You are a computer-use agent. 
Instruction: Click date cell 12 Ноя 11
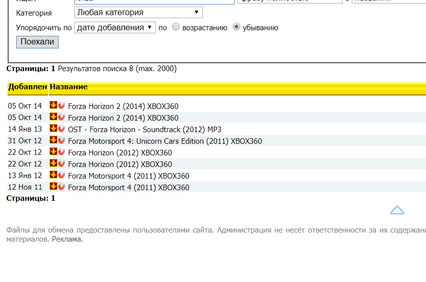click(25, 187)
